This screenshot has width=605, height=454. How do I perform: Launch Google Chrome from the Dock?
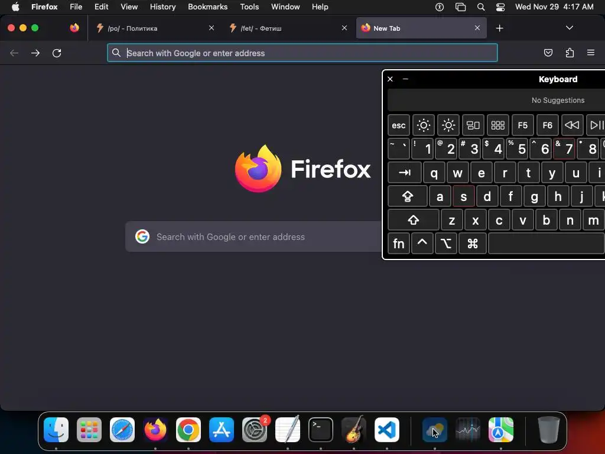[x=188, y=430]
